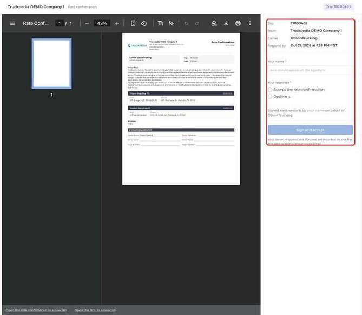Select page 1 thumbnail in sidebar
Viewport: 362px width, 315px height.
[x=52, y=64]
